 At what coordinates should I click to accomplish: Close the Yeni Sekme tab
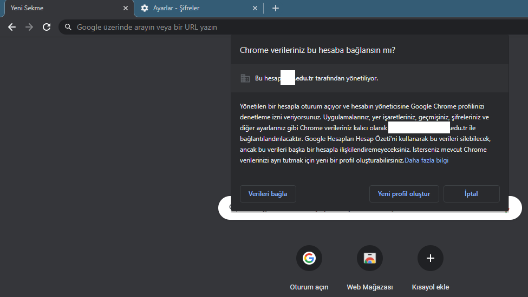click(x=126, y=8)
